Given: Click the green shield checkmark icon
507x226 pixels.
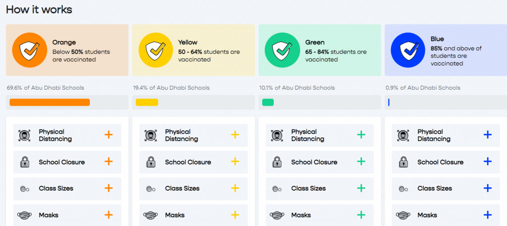Looking at the screenshot, I should [x=282, y=50].
